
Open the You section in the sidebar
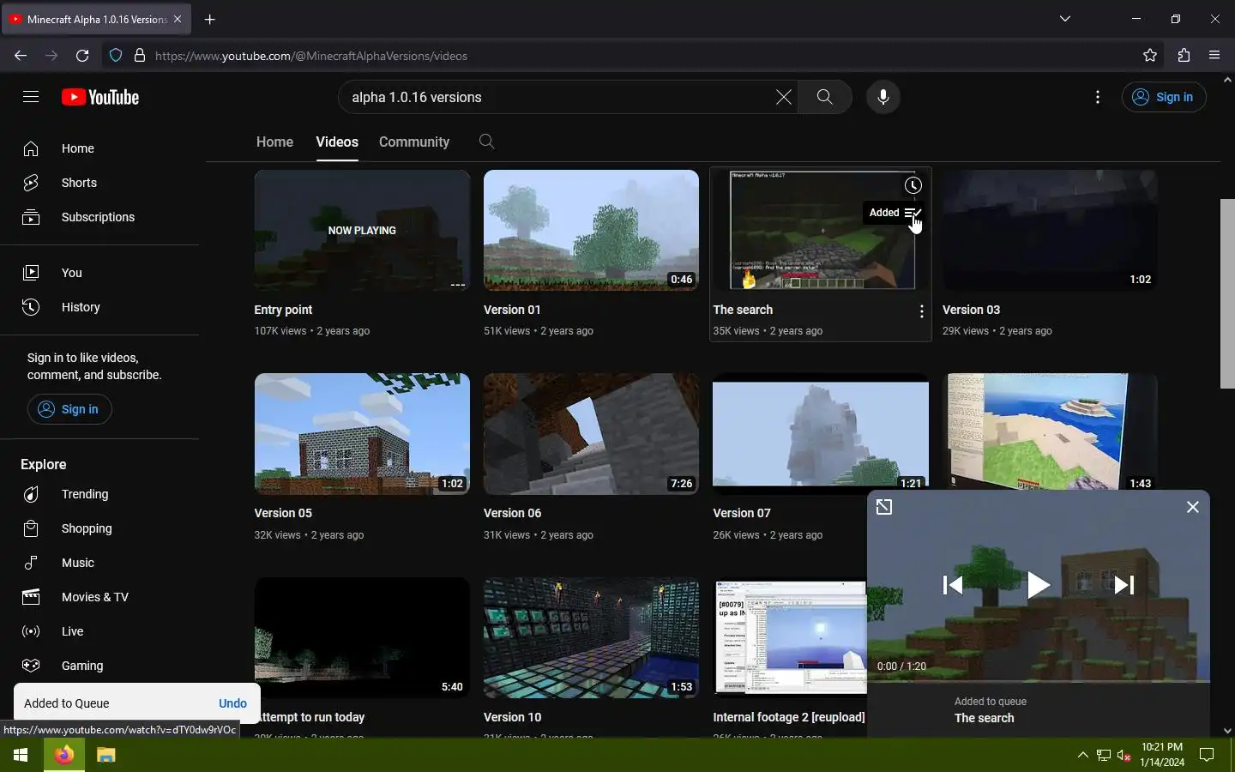(99, 273)
